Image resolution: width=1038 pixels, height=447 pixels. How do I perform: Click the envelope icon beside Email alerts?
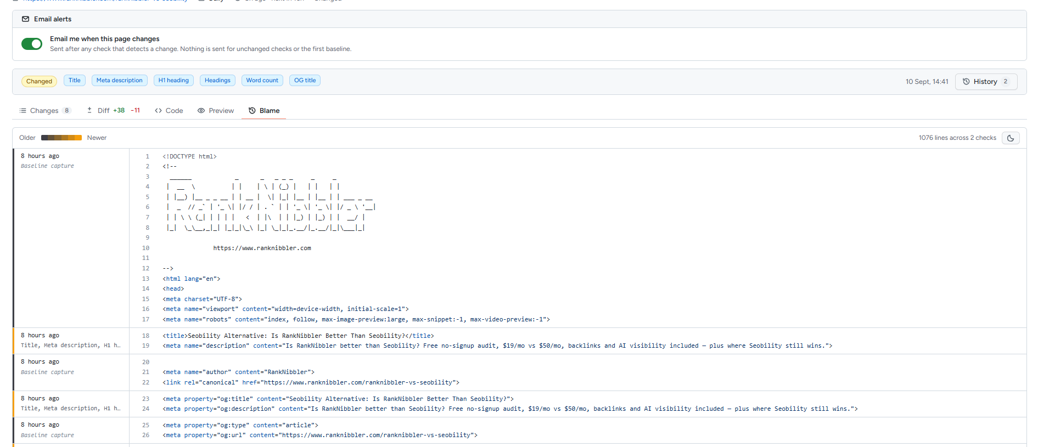coord(25,19)
